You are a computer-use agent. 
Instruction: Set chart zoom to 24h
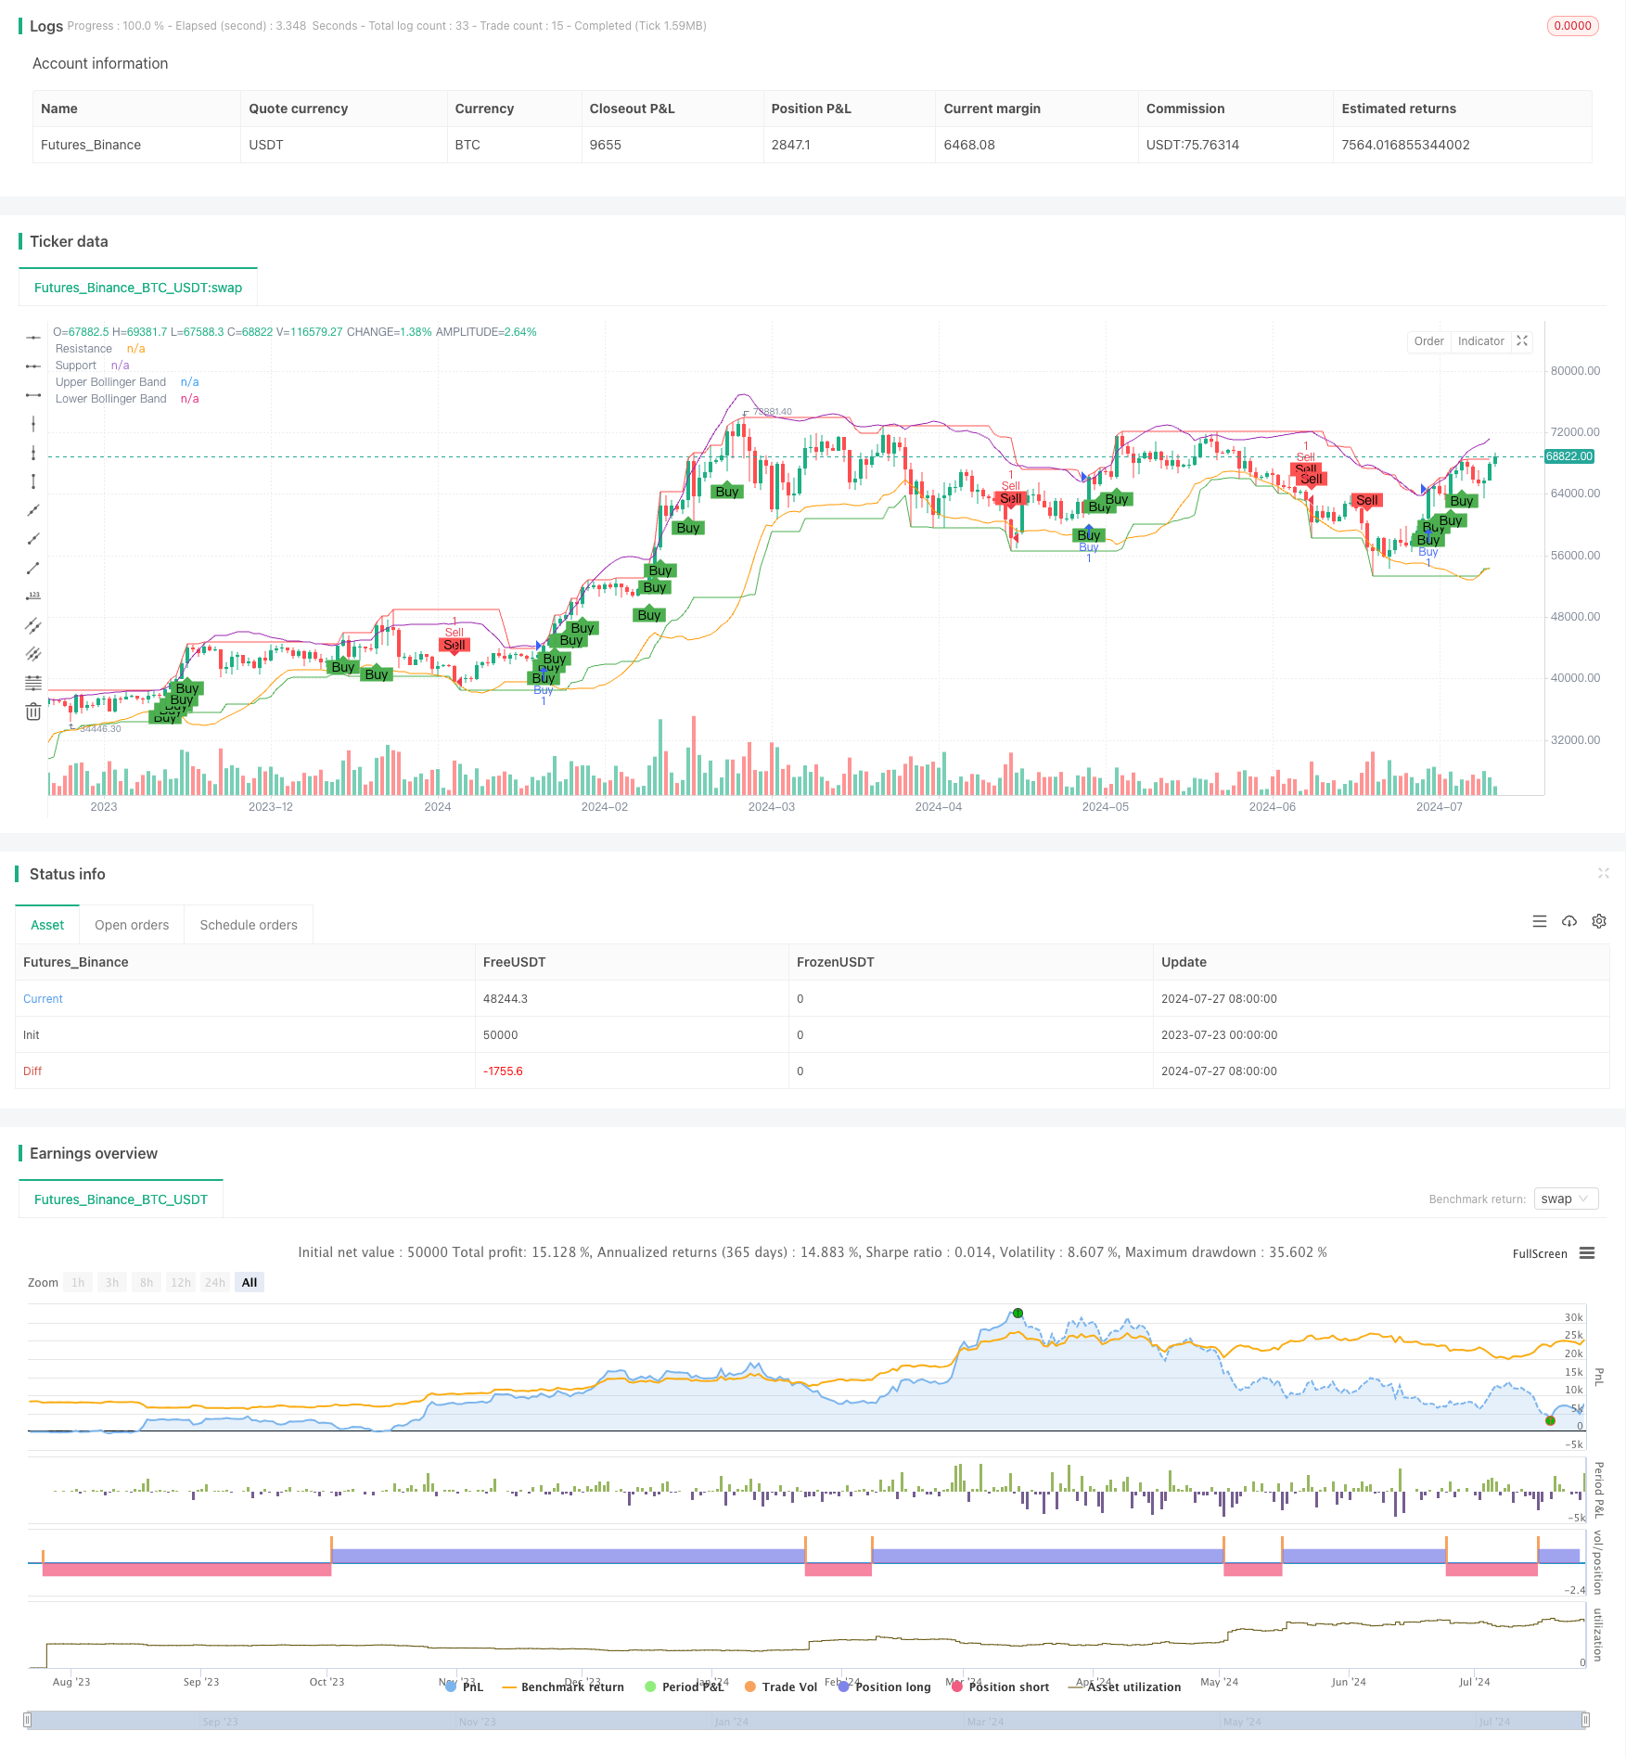pyautogui.click(x=215, y=1283)
